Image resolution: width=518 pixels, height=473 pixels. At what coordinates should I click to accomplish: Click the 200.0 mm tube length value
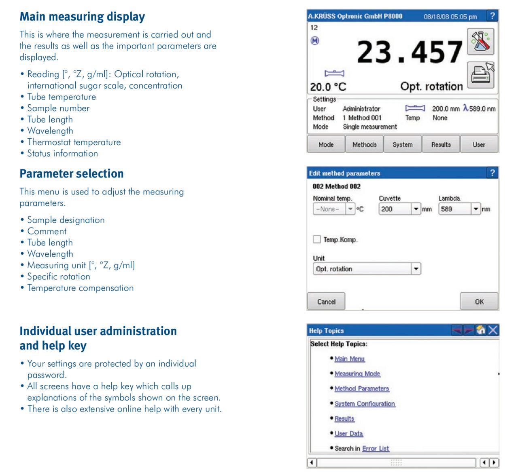pyautogui.click(x=446, y=109)
